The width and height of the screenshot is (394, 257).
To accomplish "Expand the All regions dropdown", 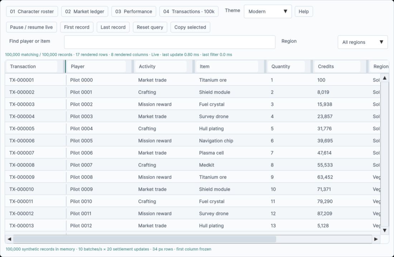I will tap(362, 42).
